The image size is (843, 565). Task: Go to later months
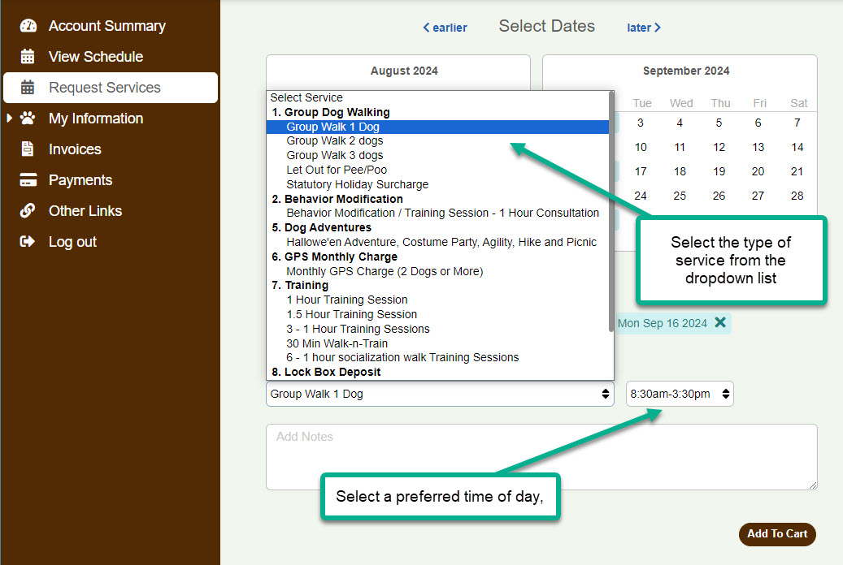(644, 28)
